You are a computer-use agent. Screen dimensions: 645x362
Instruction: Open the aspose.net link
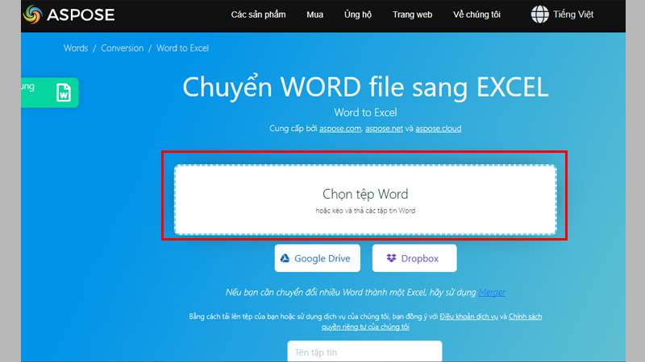[x=384, y=129]
